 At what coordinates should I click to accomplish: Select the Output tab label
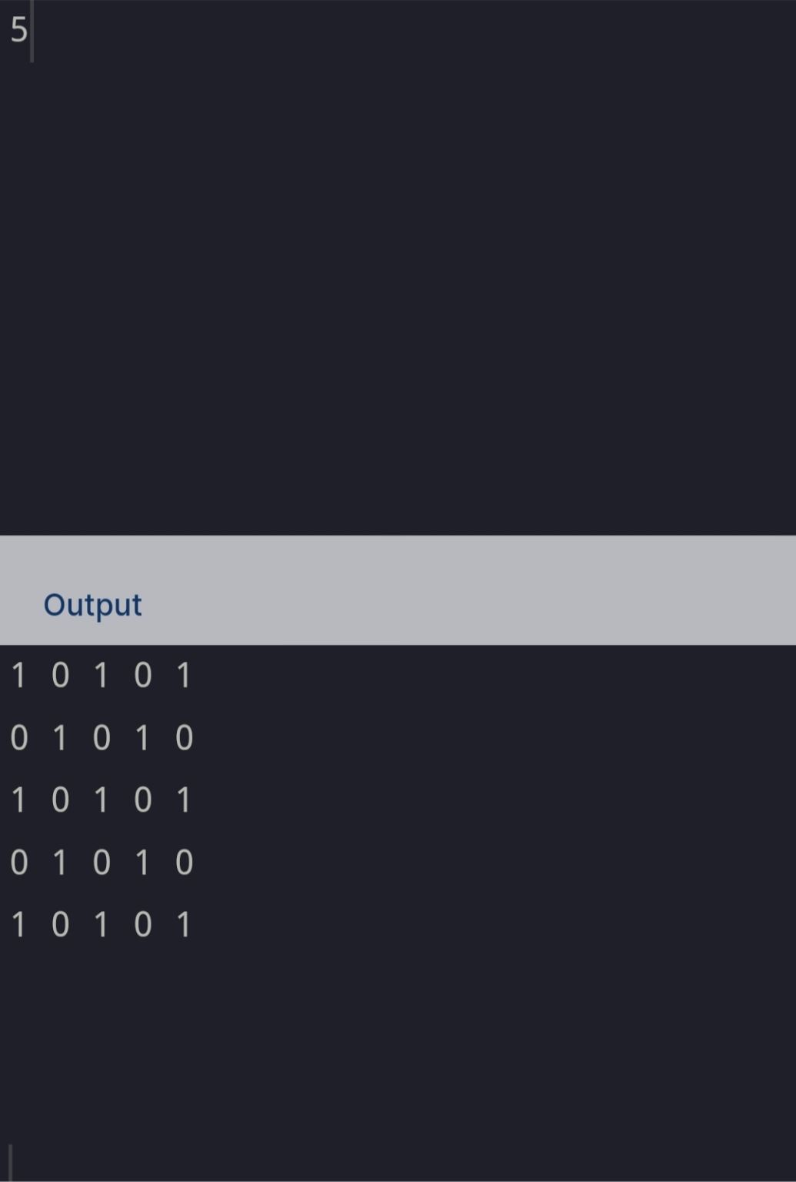click(x=92, y=605)
